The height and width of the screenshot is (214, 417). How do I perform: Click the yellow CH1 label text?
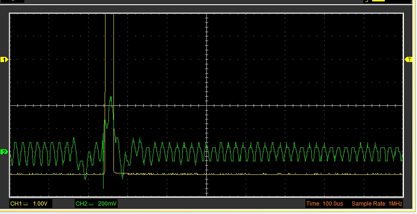click(16, 204)
